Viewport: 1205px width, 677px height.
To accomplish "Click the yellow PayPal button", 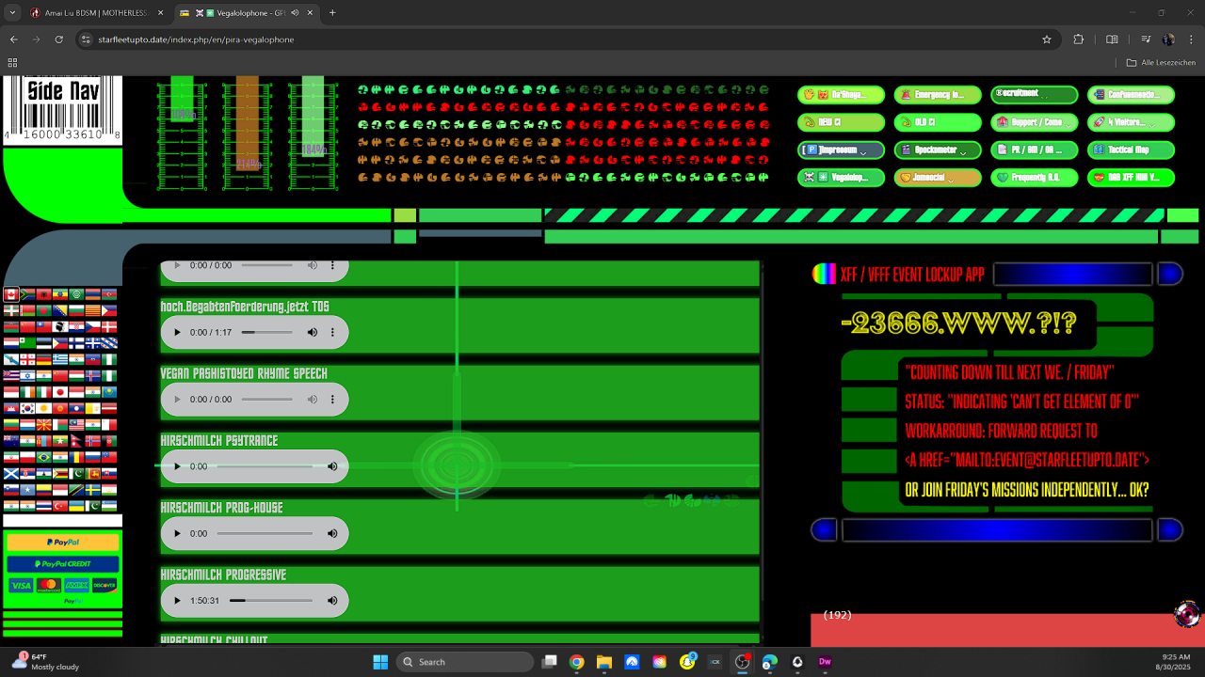I will point(62,543).
